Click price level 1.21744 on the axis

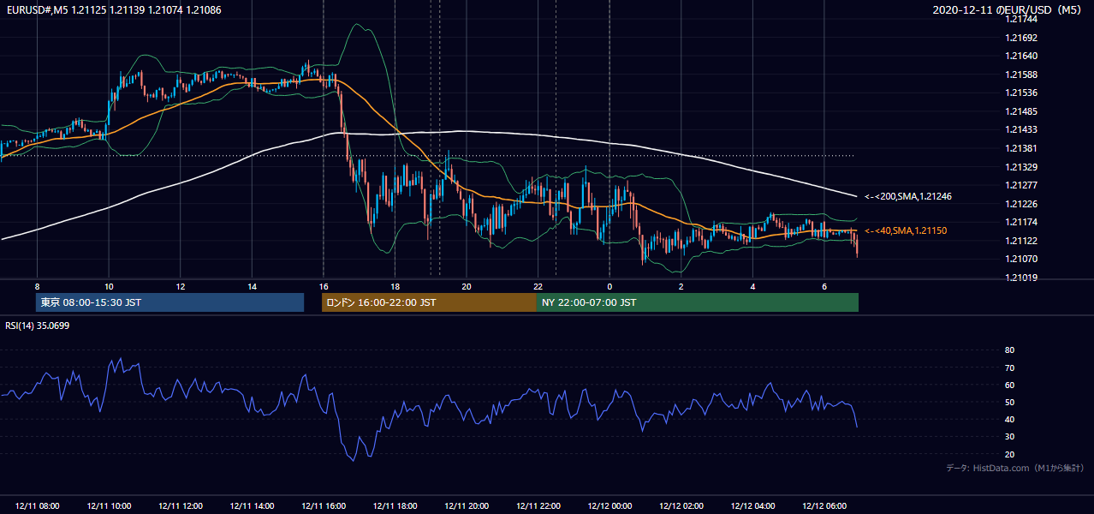1022,19
